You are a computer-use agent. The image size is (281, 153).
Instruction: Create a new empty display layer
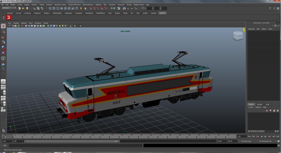tap(274, 110)
